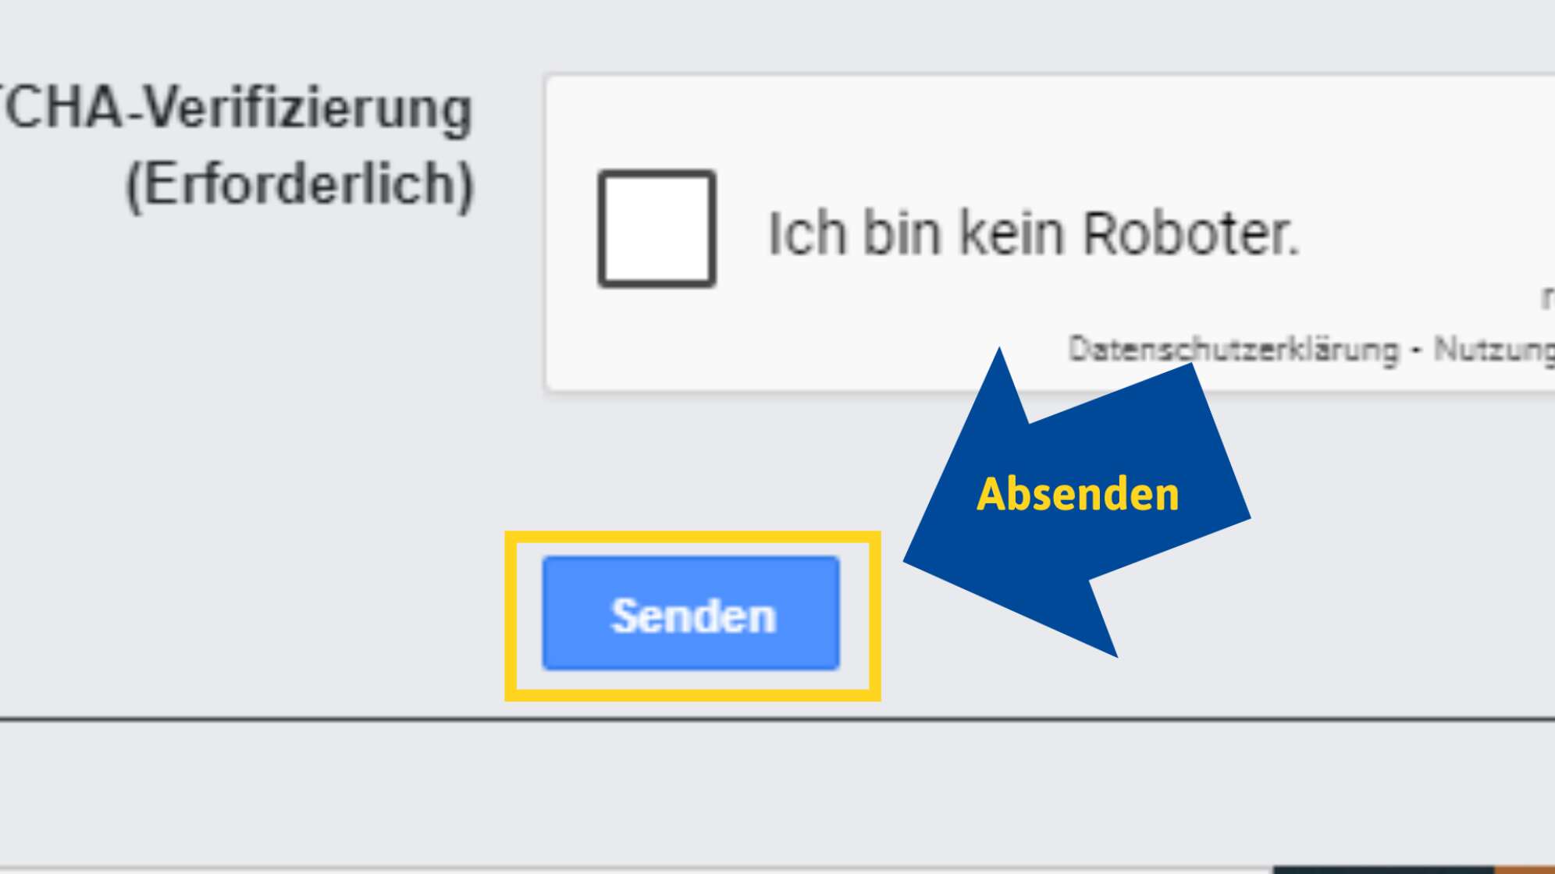Click the orange block in the bottom corner
Viewport: 1555px width, 874px height.
(x=1525, y=869)
